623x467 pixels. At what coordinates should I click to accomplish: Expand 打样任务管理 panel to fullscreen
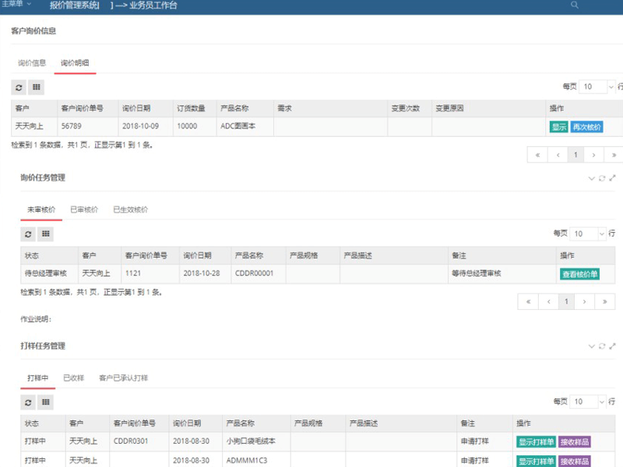click(x=612, y=346)
